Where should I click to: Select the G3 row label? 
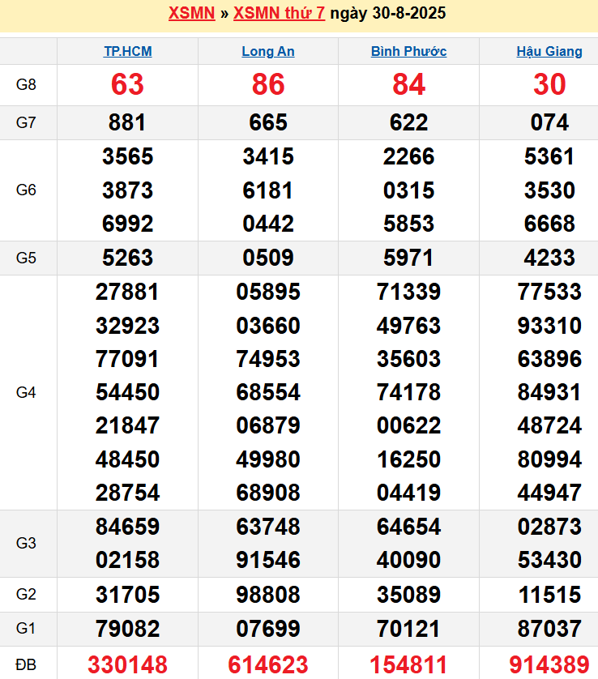[26, 543]
